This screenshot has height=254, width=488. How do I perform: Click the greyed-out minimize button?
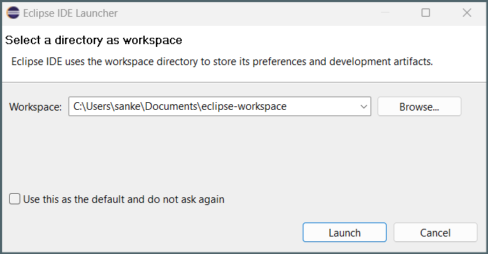[x=385, y=13]
